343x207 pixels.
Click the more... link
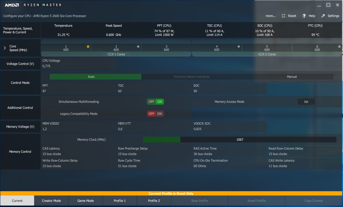tap(271, 16)
